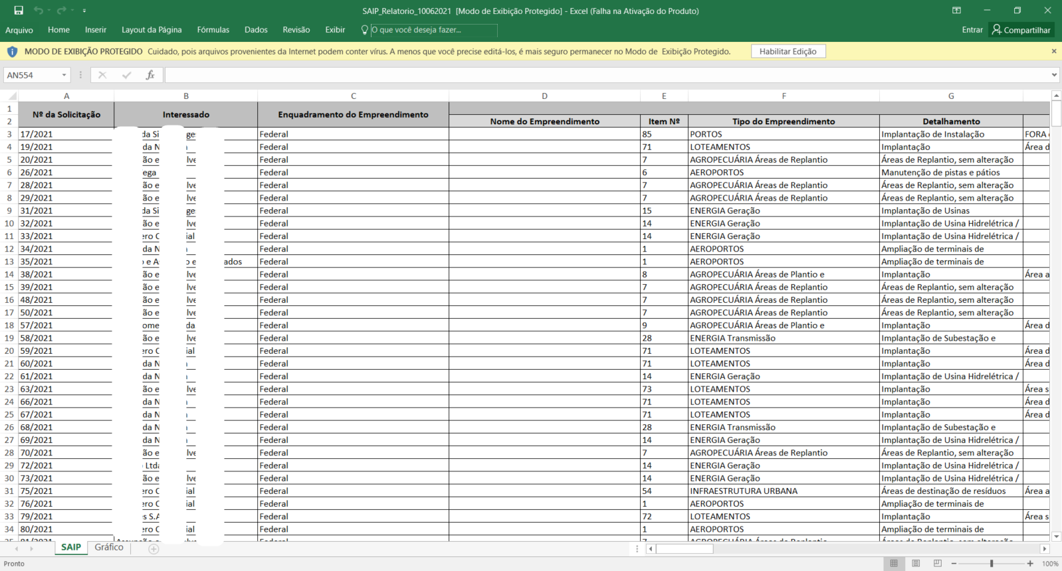Open the Arquivo menu
The image size is (1062, 571).
click(x=19, y=30)
